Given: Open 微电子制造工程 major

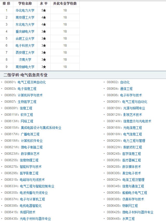Looking at the screenshot, I should [32, 147].
